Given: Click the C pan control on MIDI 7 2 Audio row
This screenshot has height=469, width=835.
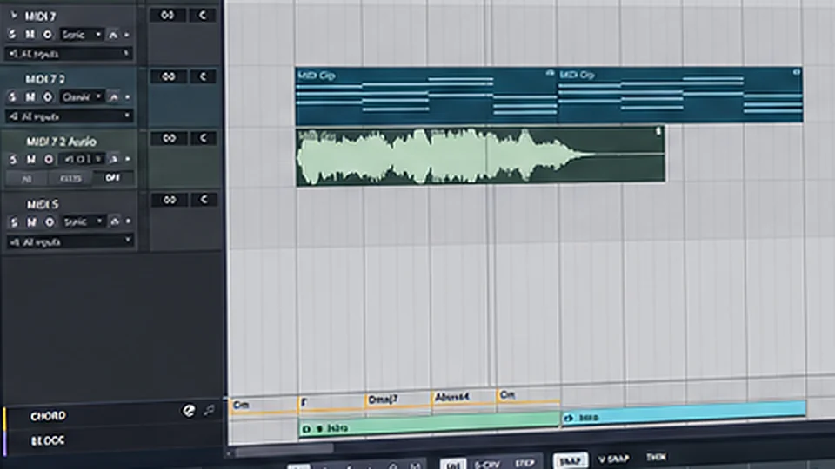Looking at the screenshot, I should pos(204,138).
